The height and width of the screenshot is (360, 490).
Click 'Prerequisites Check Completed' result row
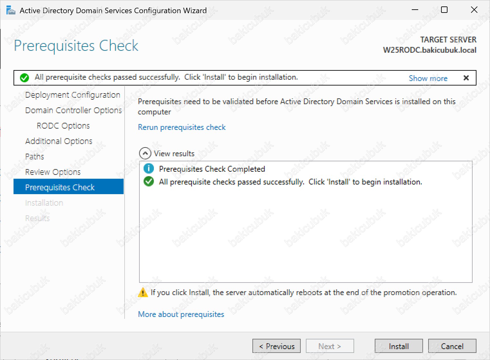pyautogui.click(x=212, y=169)
